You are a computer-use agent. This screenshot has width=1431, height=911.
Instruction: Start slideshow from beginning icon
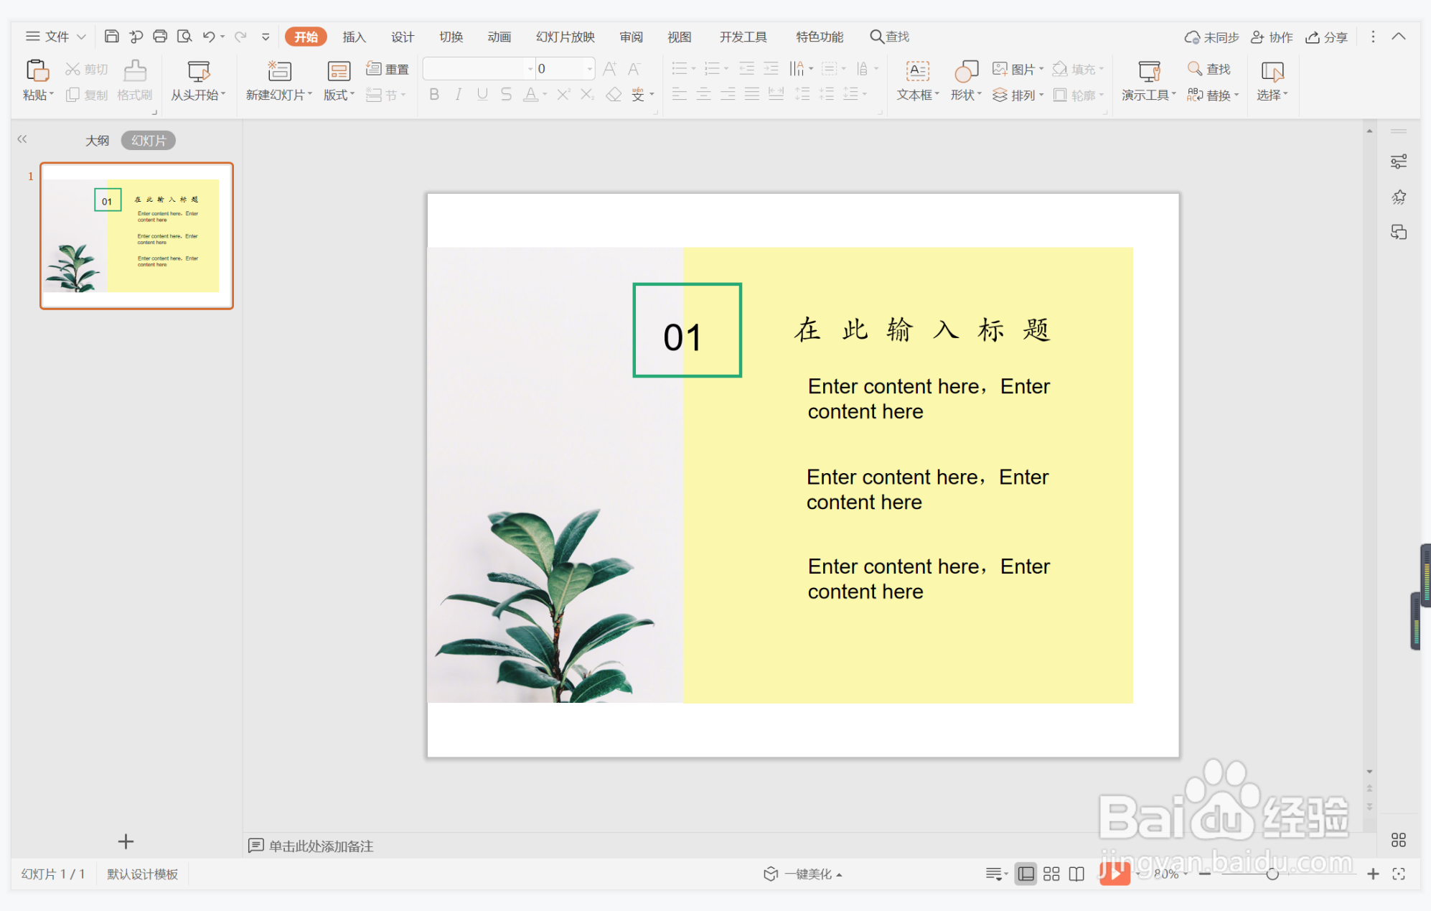click(198, 71)
